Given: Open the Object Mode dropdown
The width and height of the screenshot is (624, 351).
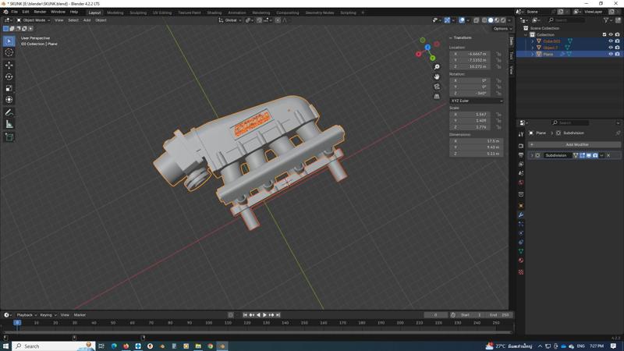Looking at the screenshot, I should click(34, 20).
